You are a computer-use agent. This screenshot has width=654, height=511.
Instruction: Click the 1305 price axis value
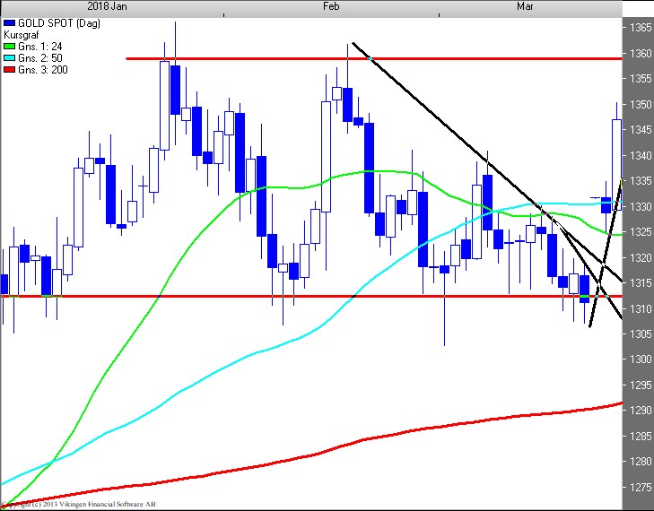tap(641, 334)
